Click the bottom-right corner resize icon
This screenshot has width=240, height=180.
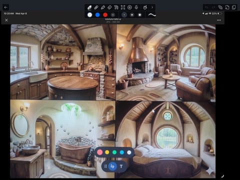(x=222, y=176)
